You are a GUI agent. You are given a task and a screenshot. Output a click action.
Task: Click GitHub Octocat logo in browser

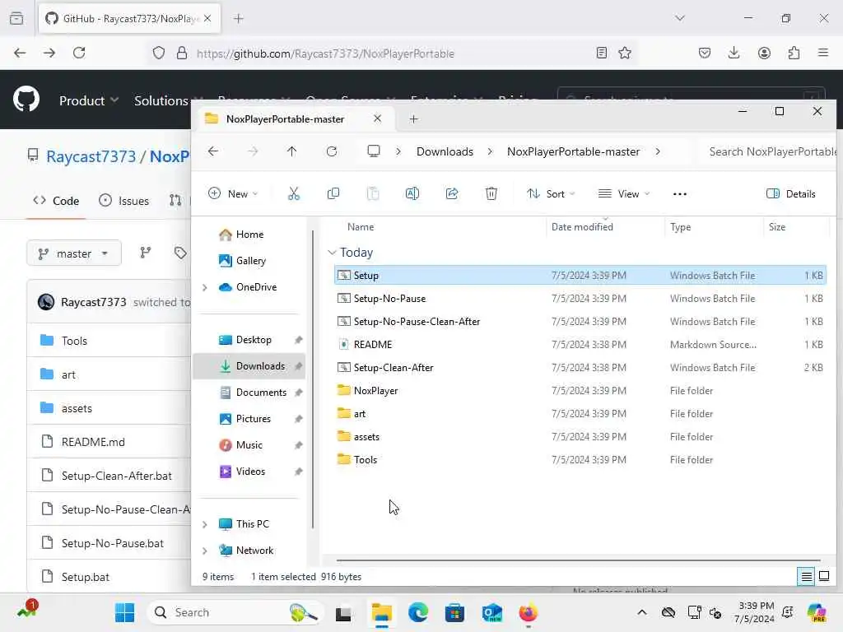[x=26, y=100]
